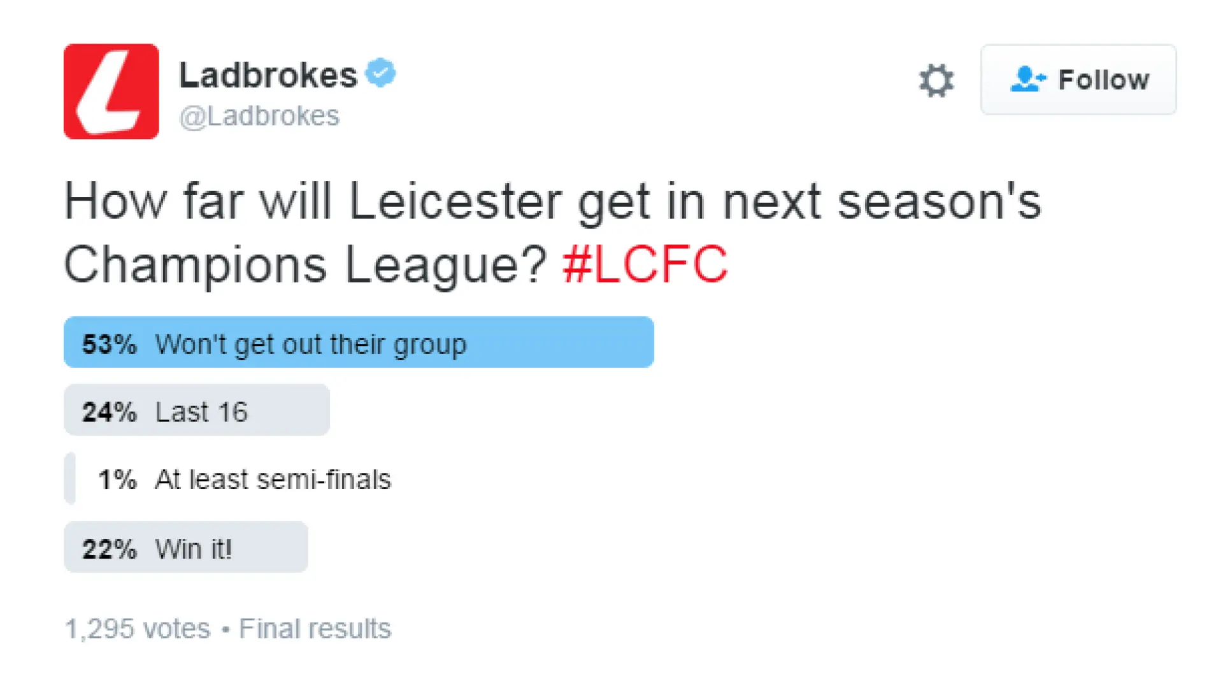Click the Ladbrokes display name
Image resolution: width=1223 pixels, height=700 pixels.
click(268, 75)
